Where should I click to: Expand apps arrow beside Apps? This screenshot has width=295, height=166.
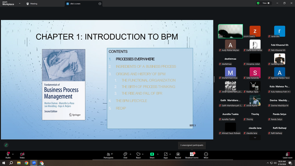click(x=170, y=154)
